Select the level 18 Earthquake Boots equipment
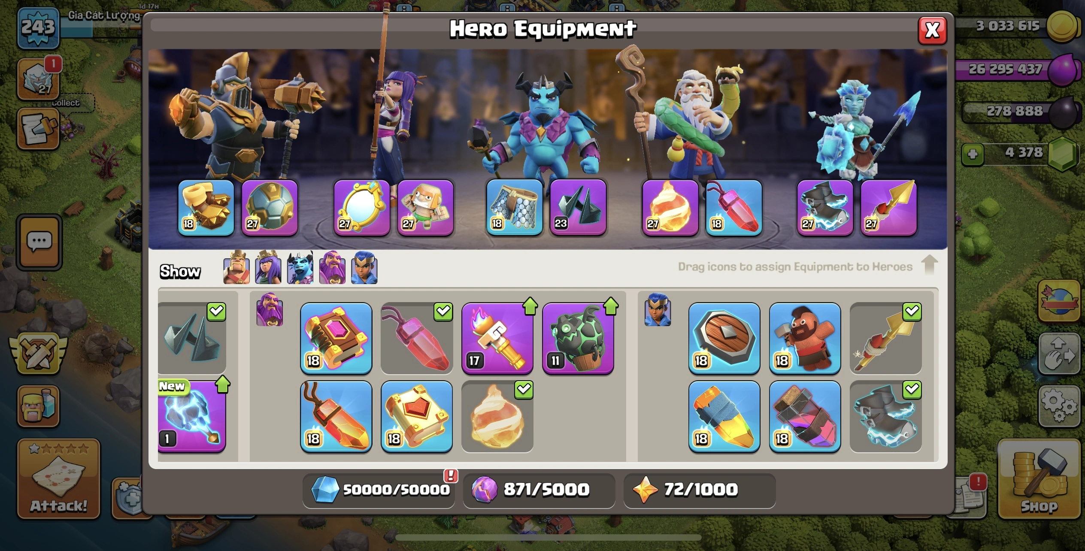The width and height of the screenshot is (1085, 551). 206,208
